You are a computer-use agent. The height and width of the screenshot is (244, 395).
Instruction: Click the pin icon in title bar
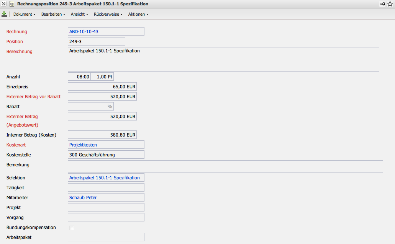pos(382,4)
